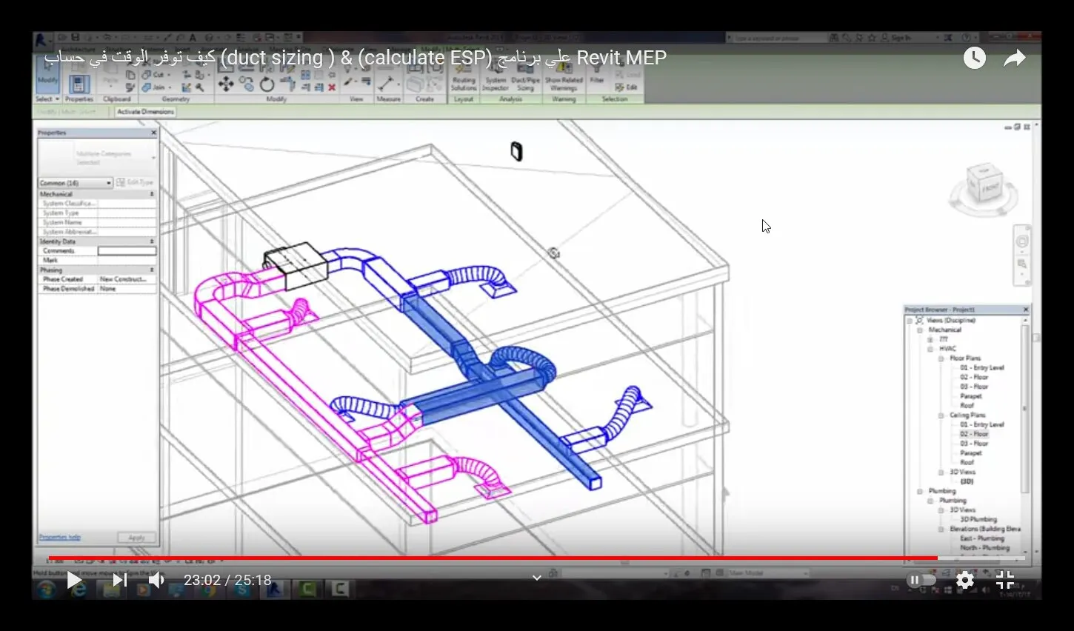Open the {3D} view in browser
Screen dimensions: 1074x631
[x=967, y=481]
